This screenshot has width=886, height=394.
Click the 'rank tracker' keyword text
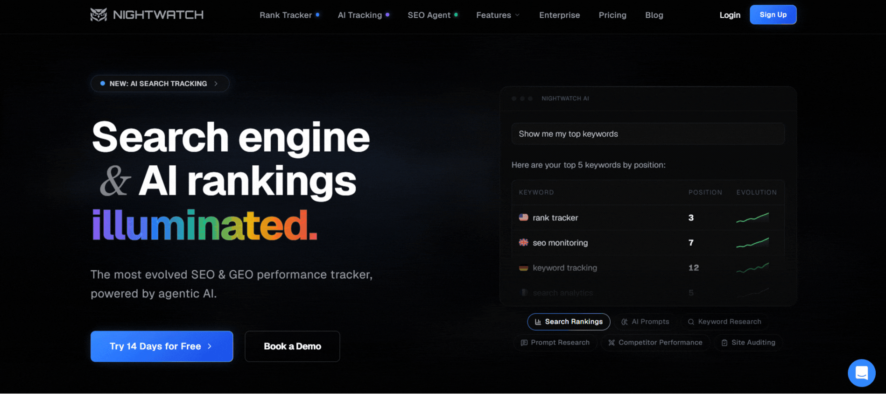(x=556, y=218)
